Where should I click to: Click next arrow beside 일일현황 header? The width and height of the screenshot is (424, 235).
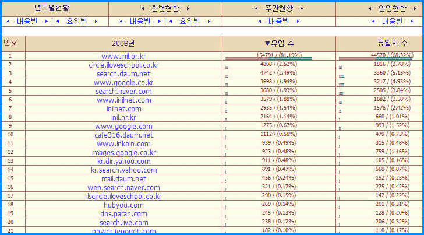[x=415, y=9]
